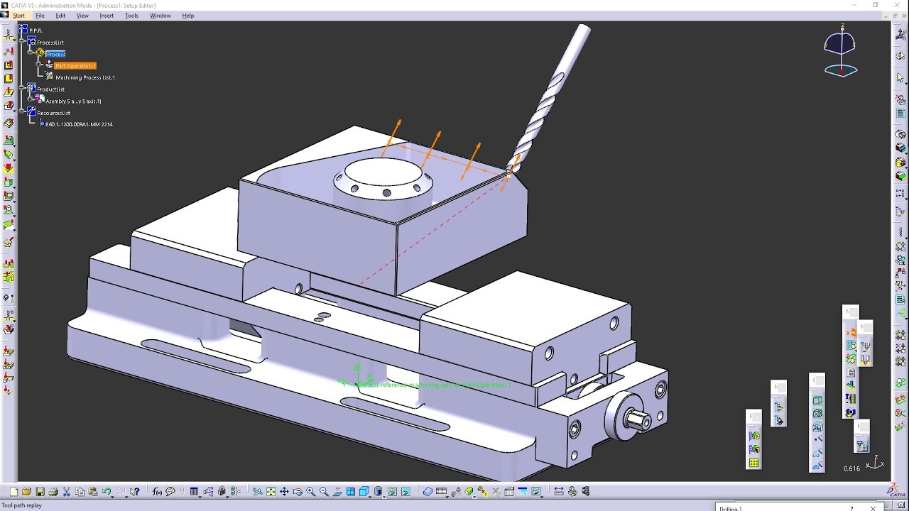Activate the Rotate view tool

tap(298, 491)
